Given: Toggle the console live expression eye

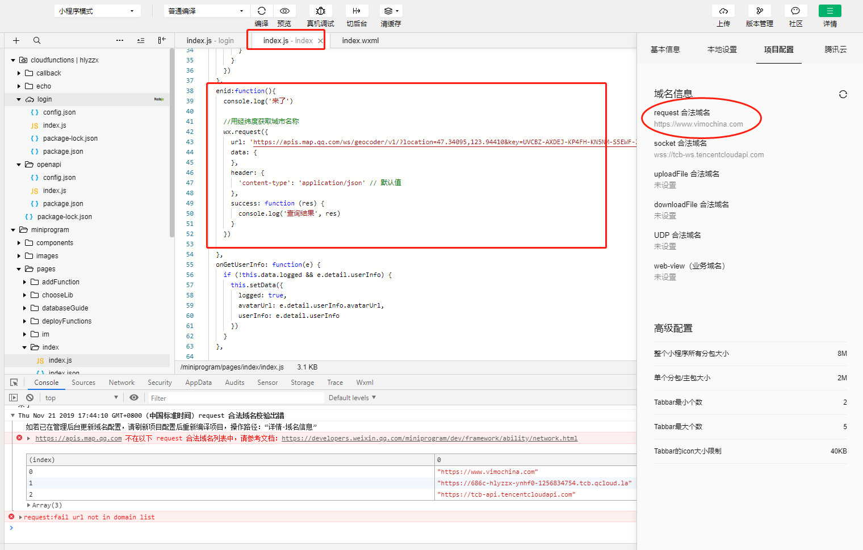Looking at the screenshot, I should (x=134, y=398).
